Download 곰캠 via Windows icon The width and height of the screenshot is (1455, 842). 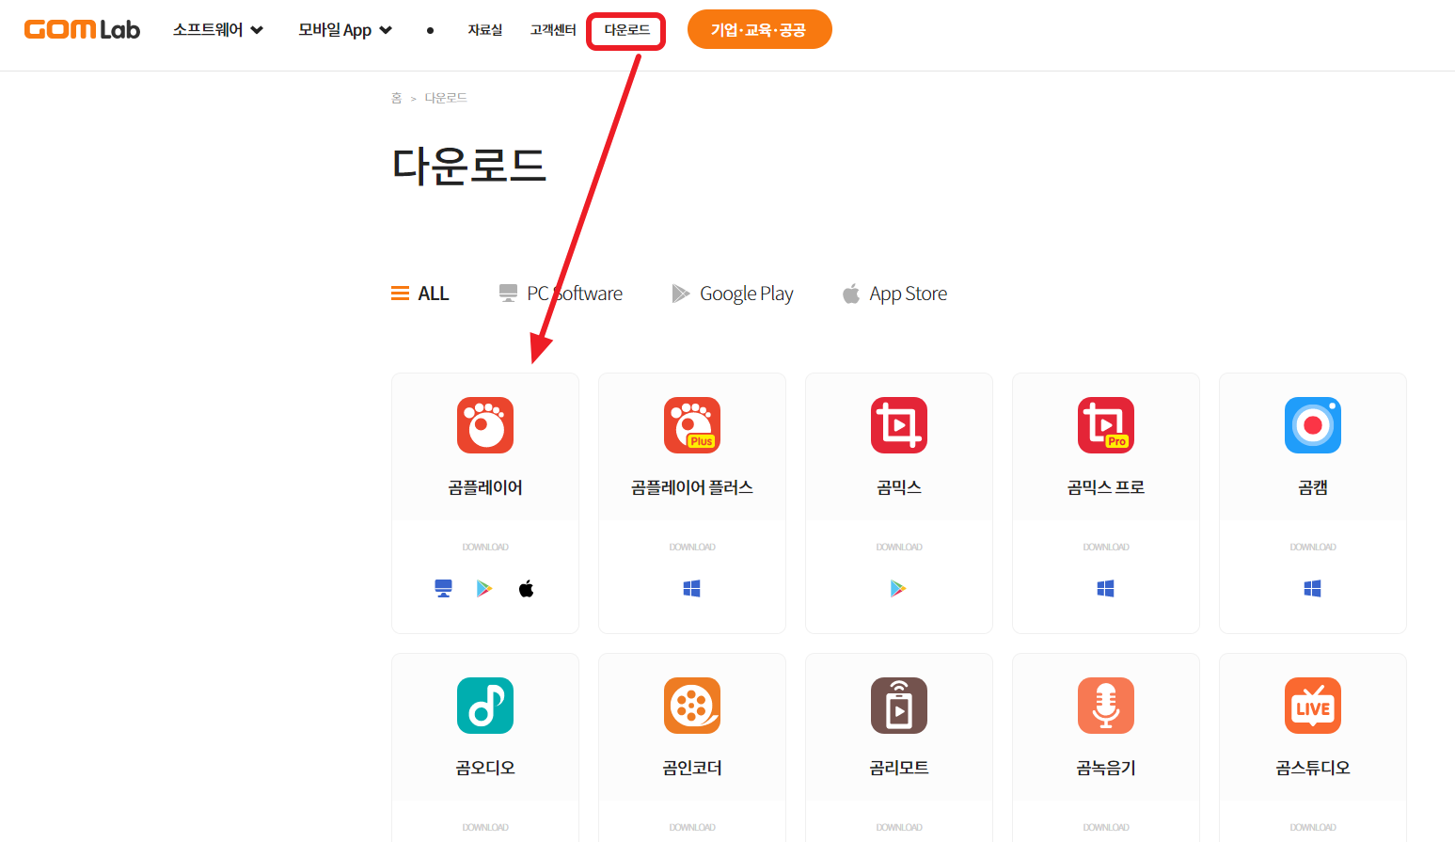tap(1313, 589)
